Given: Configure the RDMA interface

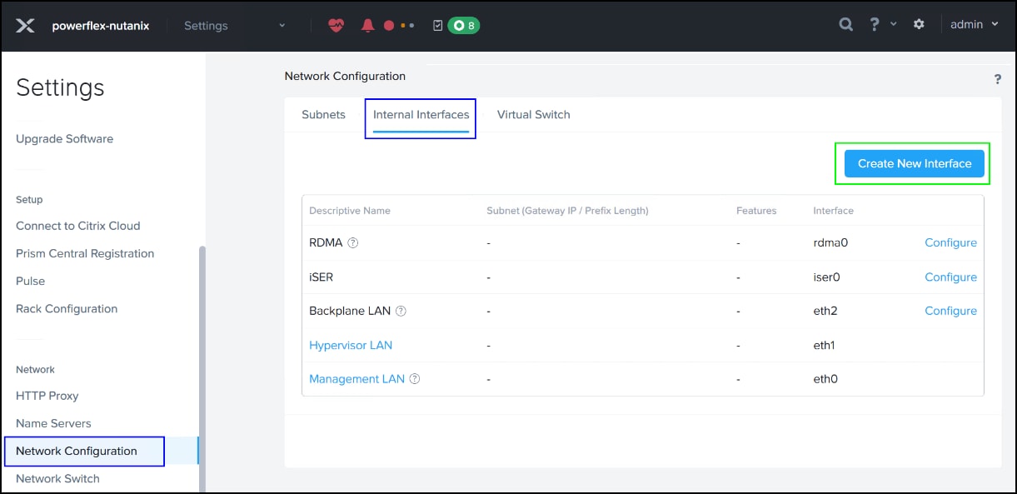Looking at the screenshot, I should point(950,243).
